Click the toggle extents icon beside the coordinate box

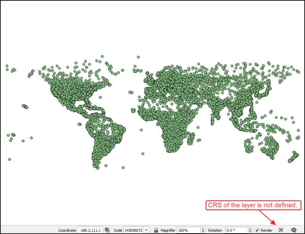point(107,230)
